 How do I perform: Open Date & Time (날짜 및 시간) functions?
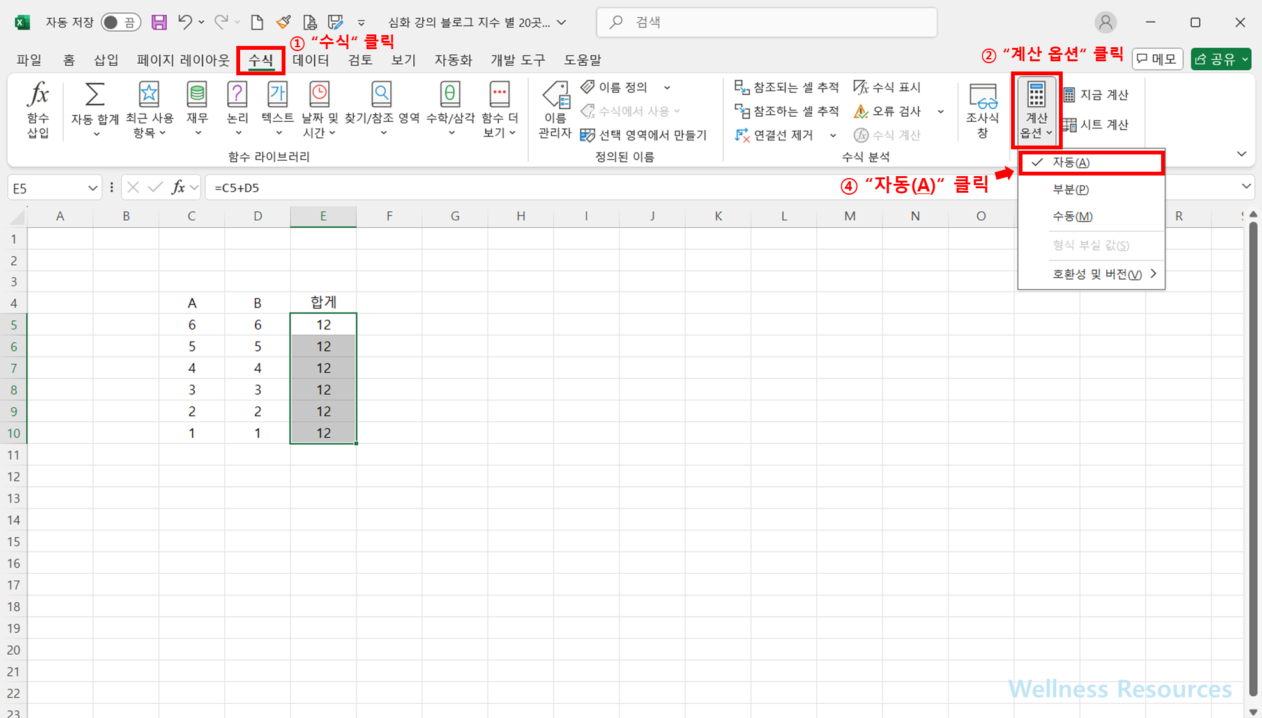point(319,110)
